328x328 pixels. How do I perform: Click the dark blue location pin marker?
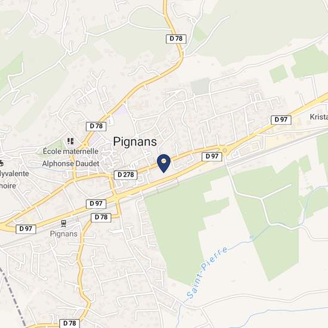(164, 163)
